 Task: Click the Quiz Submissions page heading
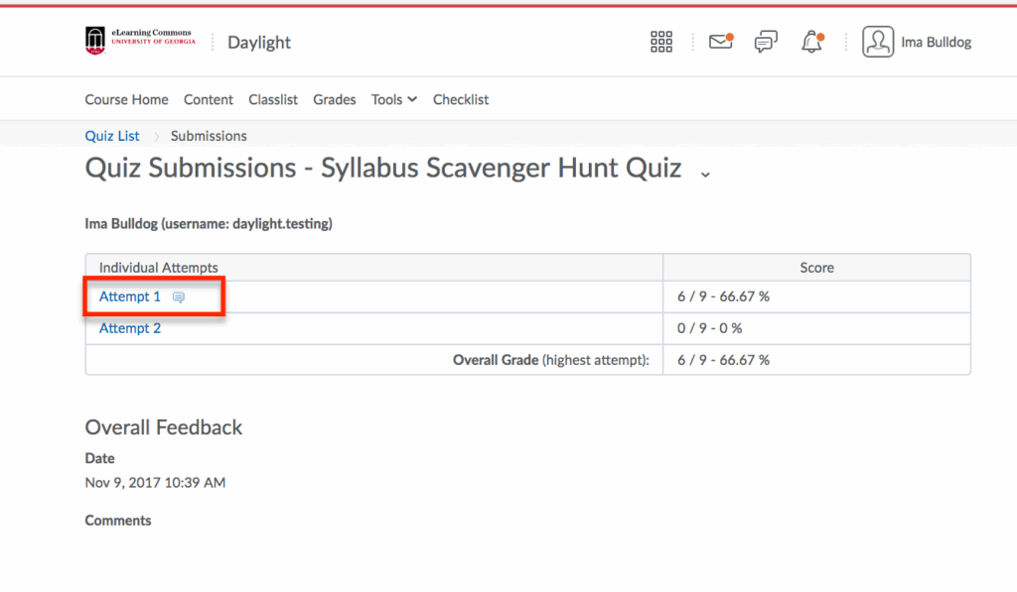click(x=383, y=168)
